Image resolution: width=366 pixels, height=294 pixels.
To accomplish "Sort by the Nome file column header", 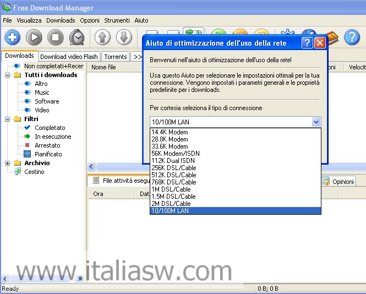I will tap(114, 67).
